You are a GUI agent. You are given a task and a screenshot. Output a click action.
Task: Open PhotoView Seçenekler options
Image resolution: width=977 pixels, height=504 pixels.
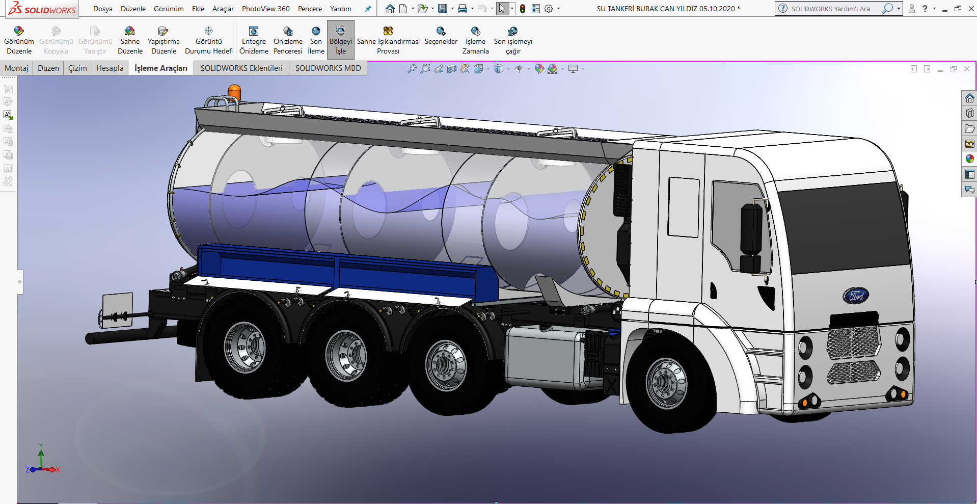[441, 36]
